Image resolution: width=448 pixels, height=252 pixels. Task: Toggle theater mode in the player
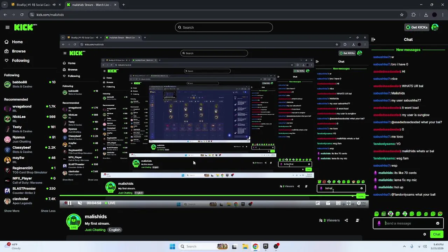click(x=338, y=203)
